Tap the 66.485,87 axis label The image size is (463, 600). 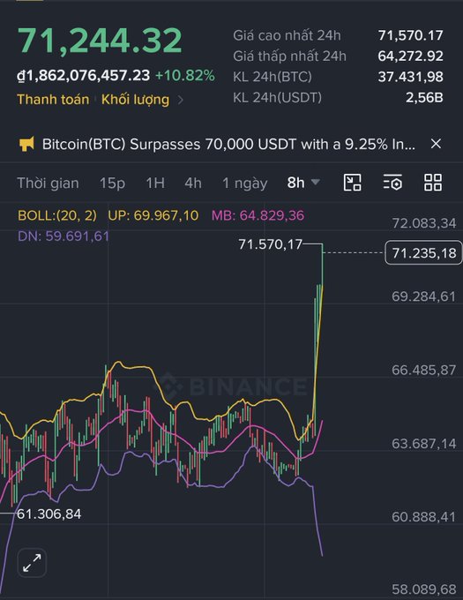tap(424, 370)
